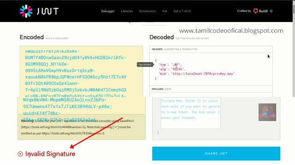The image size is (295, 165).
Task: Click the JWT colorful logo icon
Action: pyautogui.click(x=26, y=11)
